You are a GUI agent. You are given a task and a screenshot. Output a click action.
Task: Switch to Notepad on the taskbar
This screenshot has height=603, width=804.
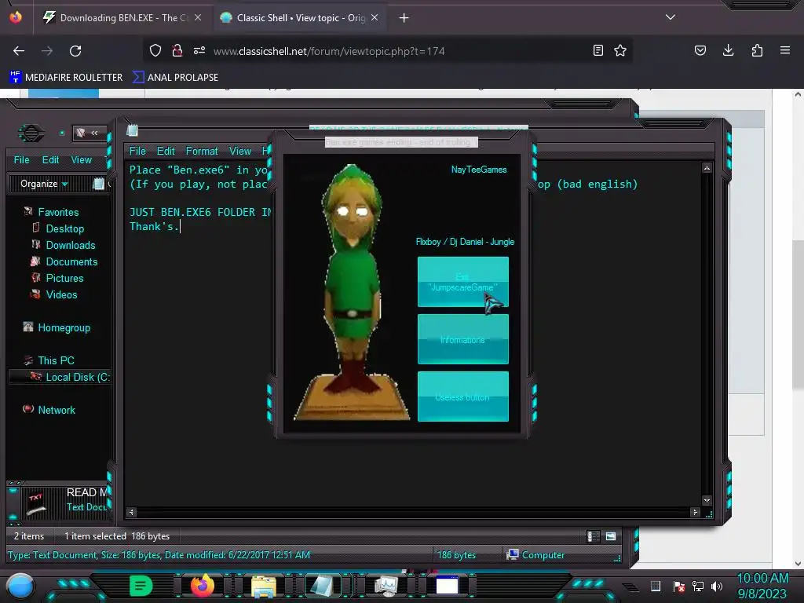tap(323, 586)
